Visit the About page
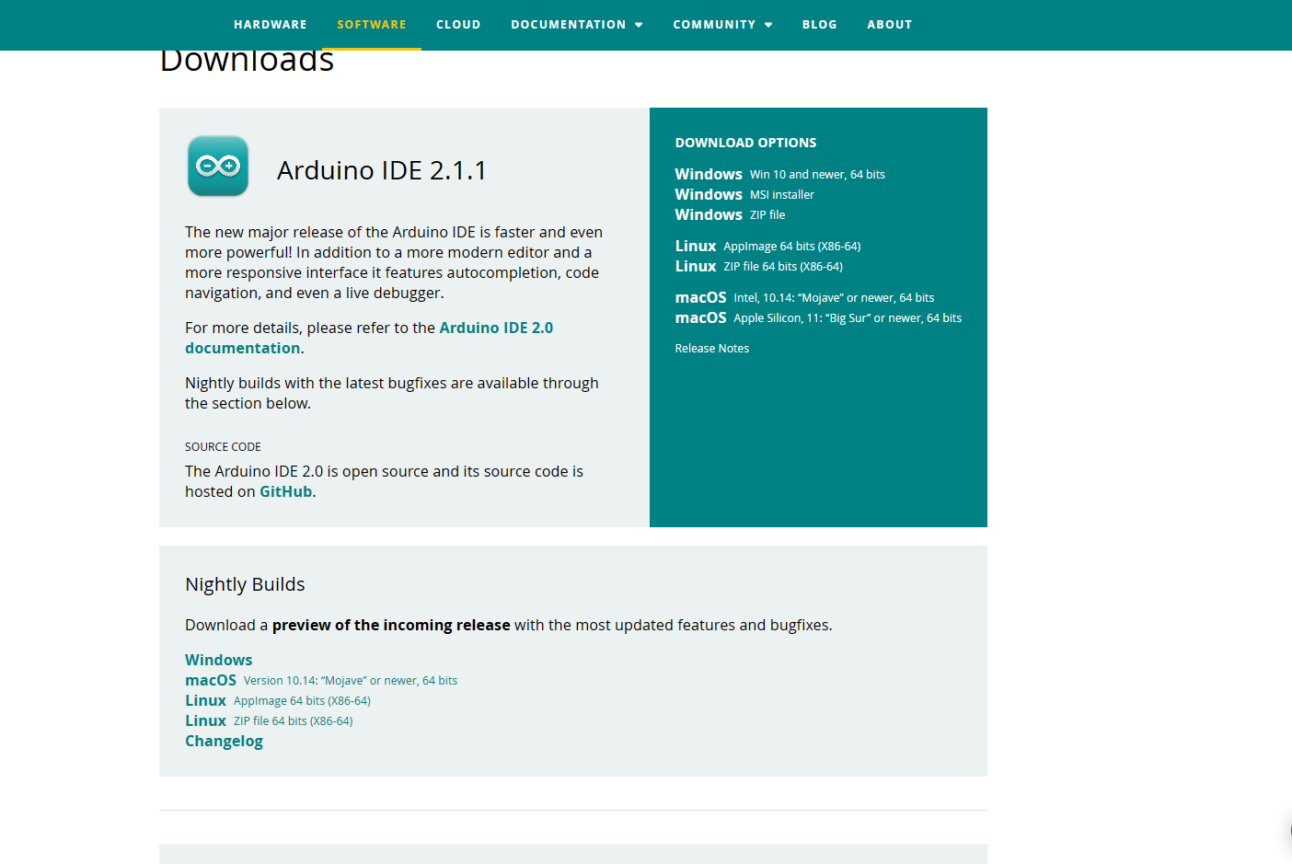Screen dimensions: 1292x864 (889, 25)
